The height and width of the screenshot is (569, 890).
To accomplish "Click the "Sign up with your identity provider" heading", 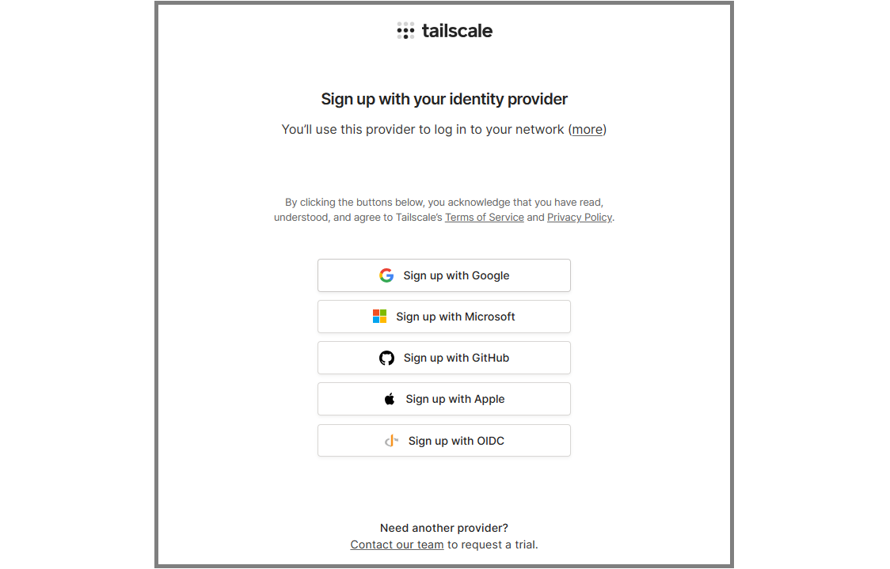I will (x=444, y=99).
